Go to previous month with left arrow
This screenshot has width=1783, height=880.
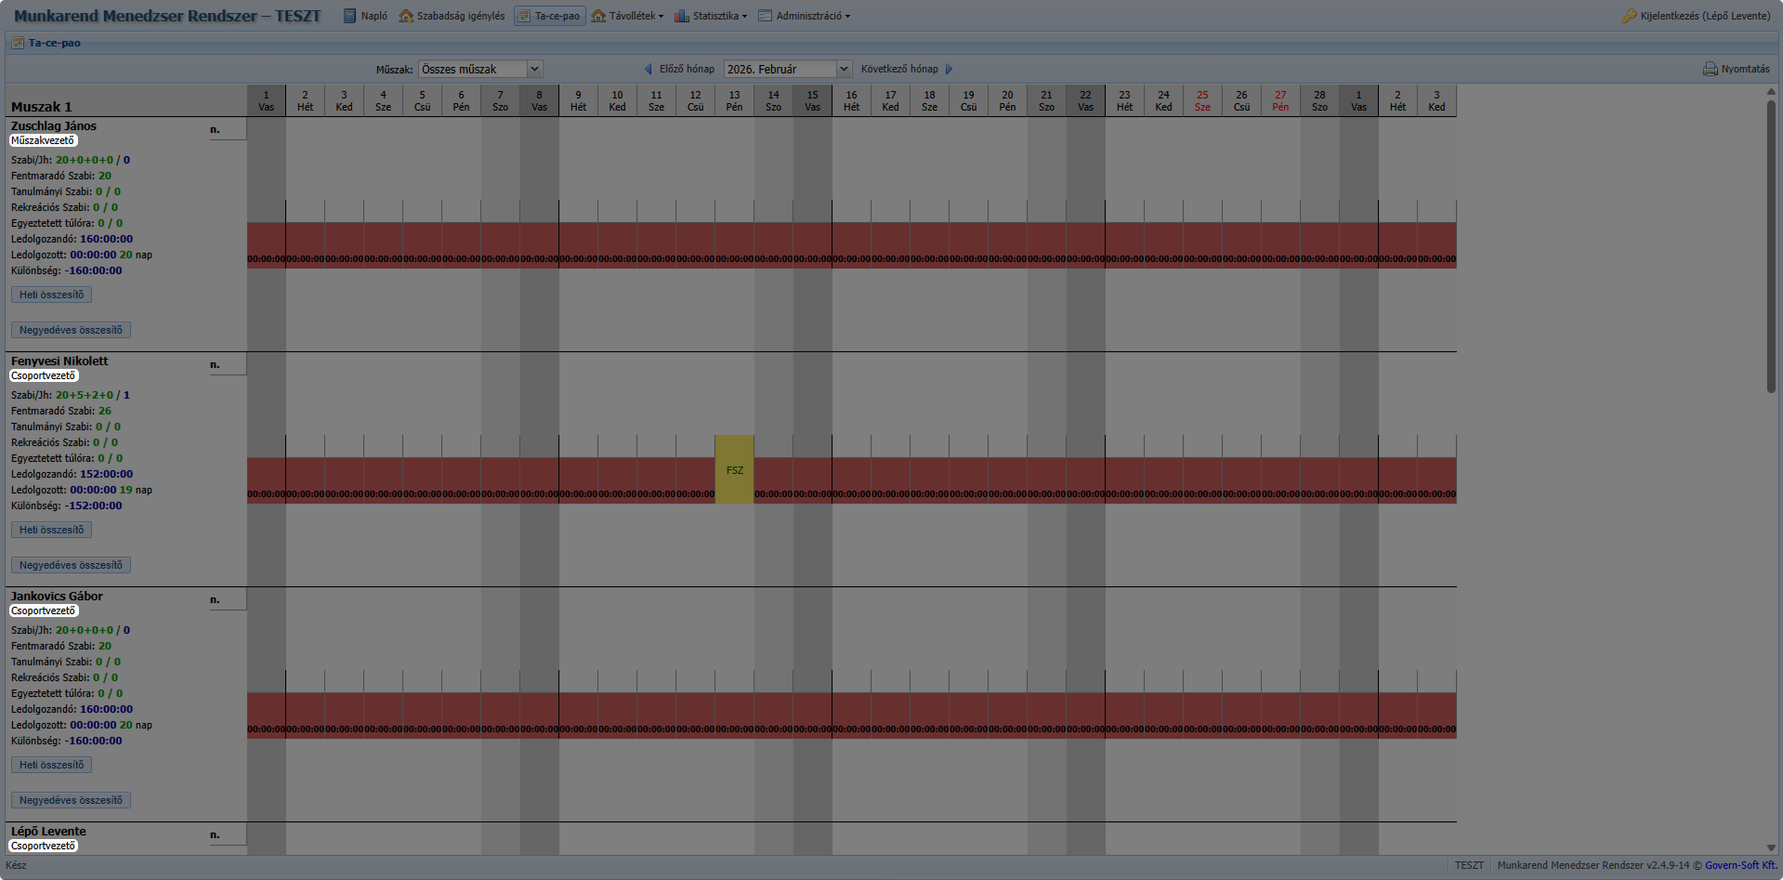[649, 69]
